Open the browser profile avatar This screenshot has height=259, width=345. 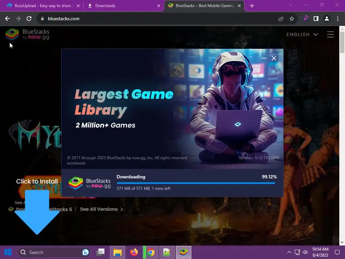(327, 19)
